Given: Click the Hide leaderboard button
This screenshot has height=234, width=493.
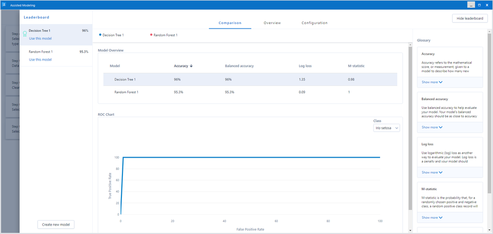Looking at the screenshot, I should (470, 18).
